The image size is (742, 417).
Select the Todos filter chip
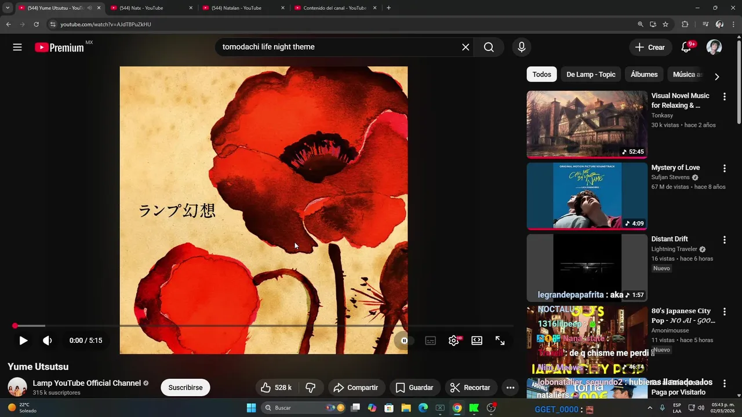pyautogui.click(x=541, y=74)
